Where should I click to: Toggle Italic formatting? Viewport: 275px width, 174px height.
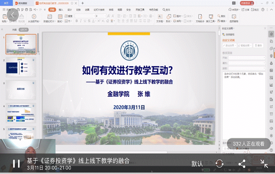point(81,21)
